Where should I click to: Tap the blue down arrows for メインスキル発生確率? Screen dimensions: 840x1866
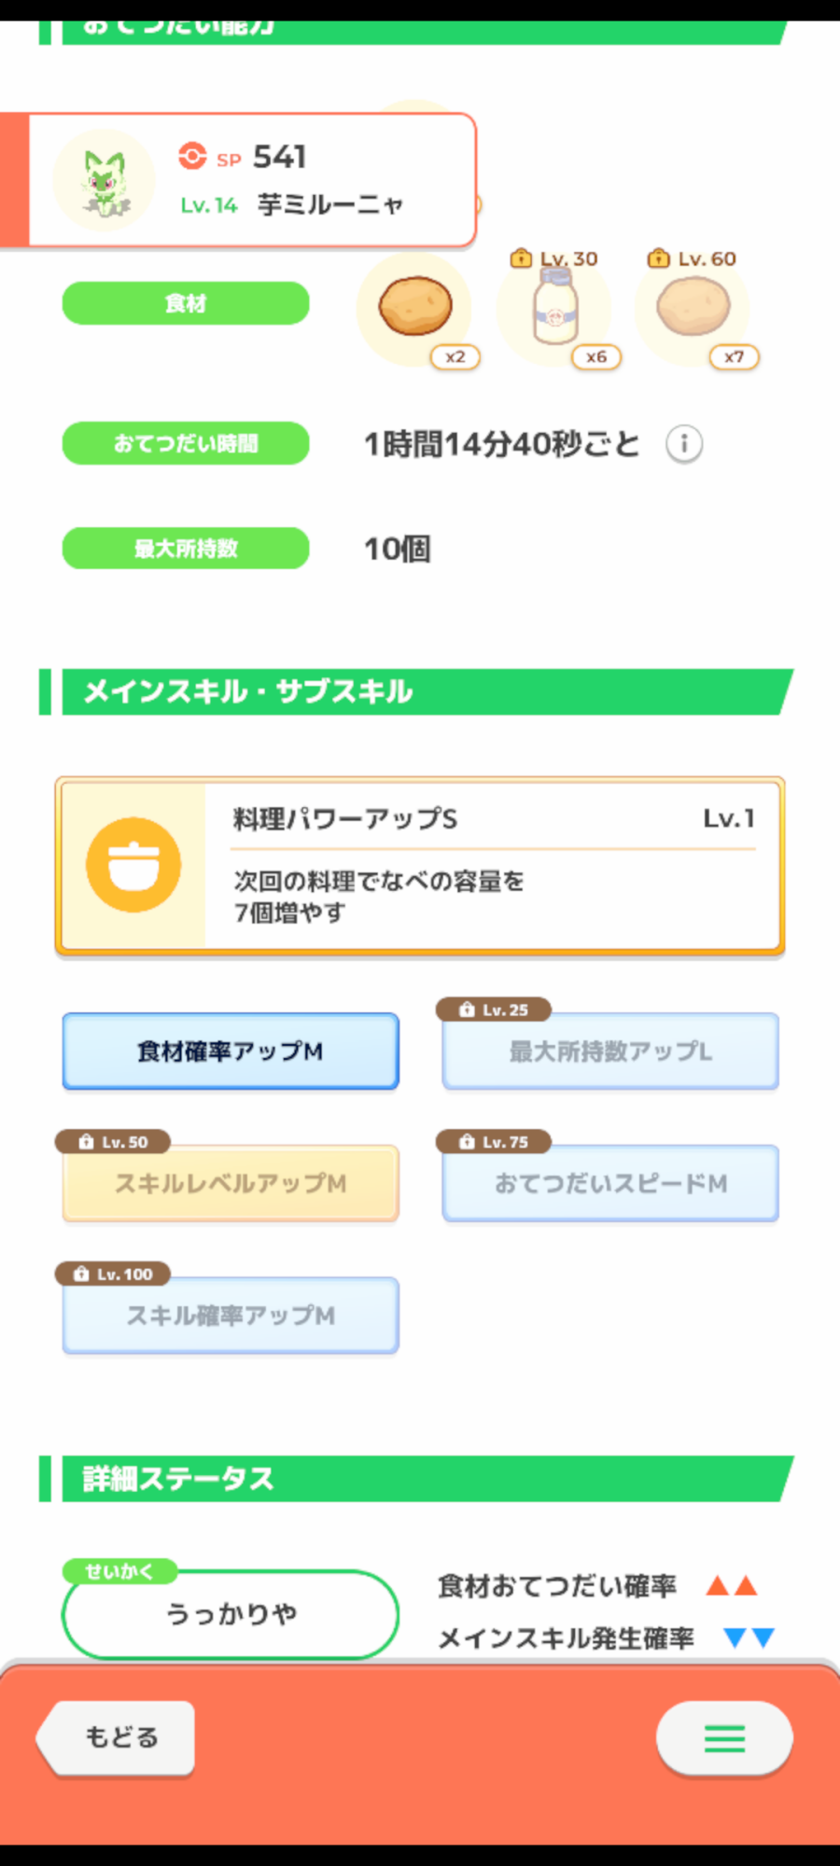pos(749,1637)
